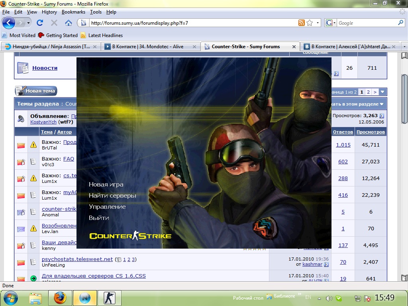The height and width of the screenshot is (306, 408).
Task: Expand the list-all-tabs dropdown arrow
Action: coord(404,46)
